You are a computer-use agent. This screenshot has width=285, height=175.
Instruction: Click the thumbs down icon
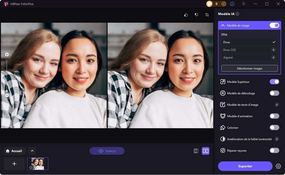pyautogui.click(x=196, y=15)
